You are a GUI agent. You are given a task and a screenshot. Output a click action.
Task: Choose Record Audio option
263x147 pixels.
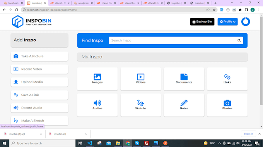coord(39,108)
